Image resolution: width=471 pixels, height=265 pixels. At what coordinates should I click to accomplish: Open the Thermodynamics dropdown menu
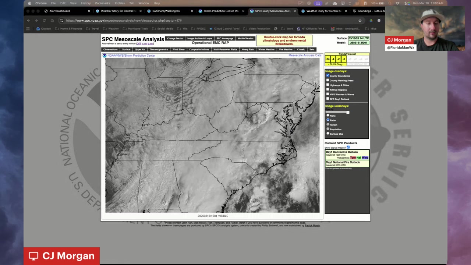159,49
